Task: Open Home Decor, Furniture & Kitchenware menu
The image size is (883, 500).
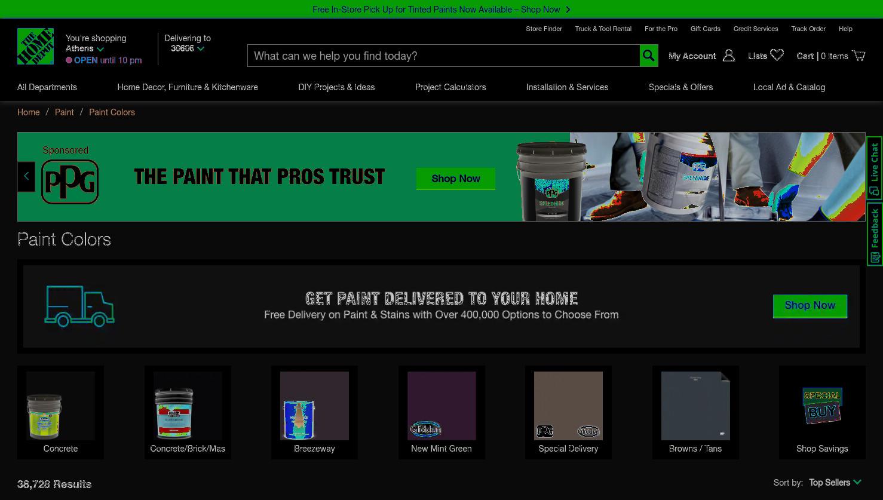Action: tap(188, 87)
